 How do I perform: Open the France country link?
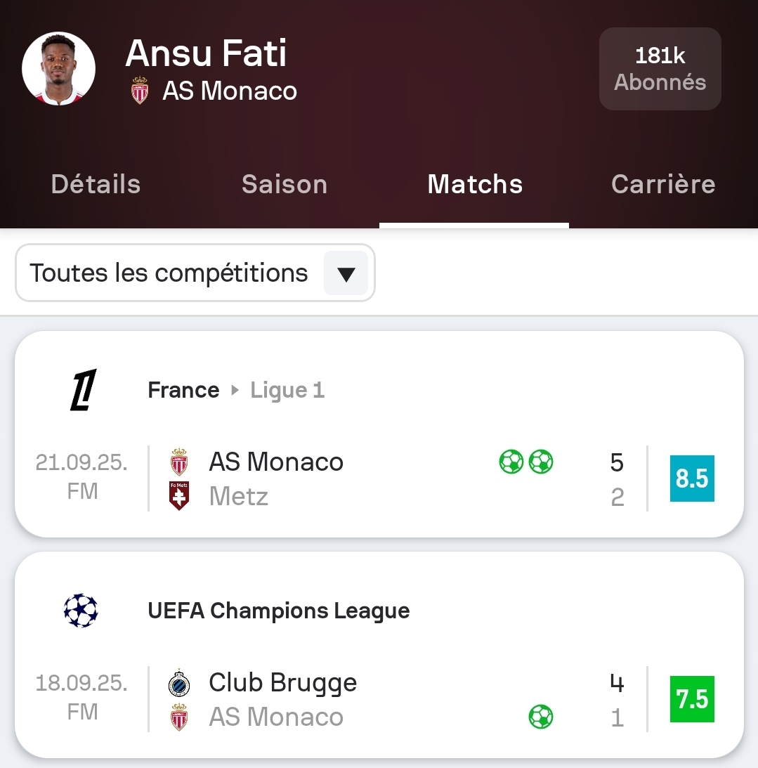point(183,390)
